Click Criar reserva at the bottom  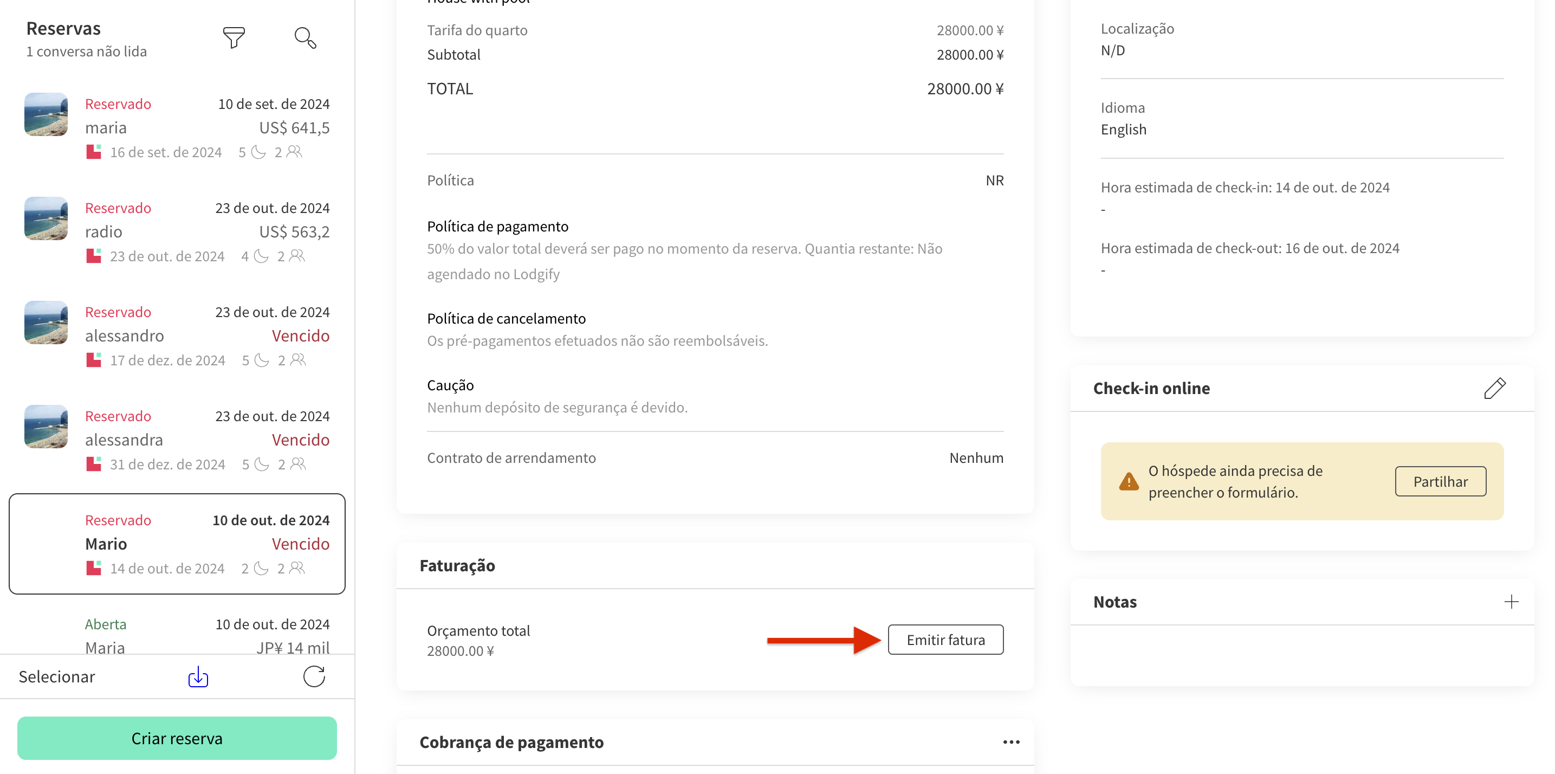(177, 738)
